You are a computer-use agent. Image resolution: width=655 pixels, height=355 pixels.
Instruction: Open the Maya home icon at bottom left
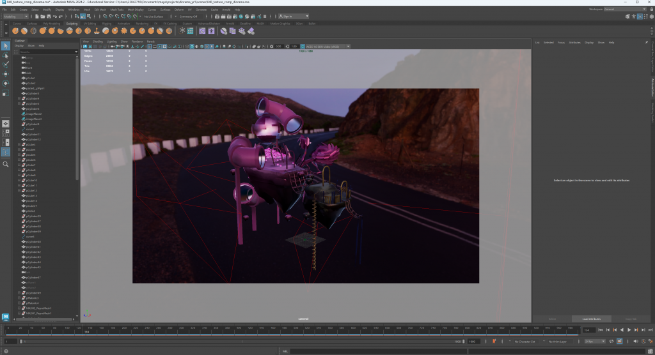click(5, 317)
